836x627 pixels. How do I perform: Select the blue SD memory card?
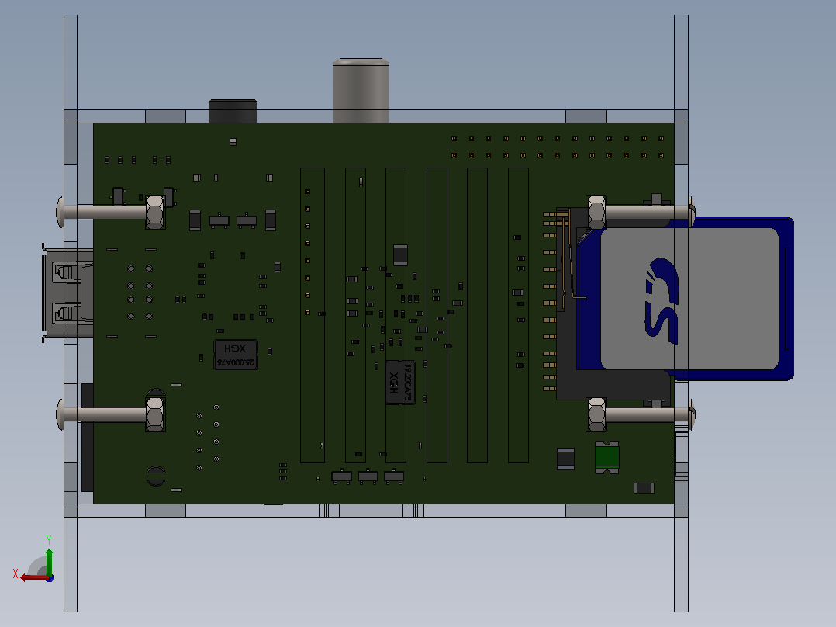coord(685,299)
